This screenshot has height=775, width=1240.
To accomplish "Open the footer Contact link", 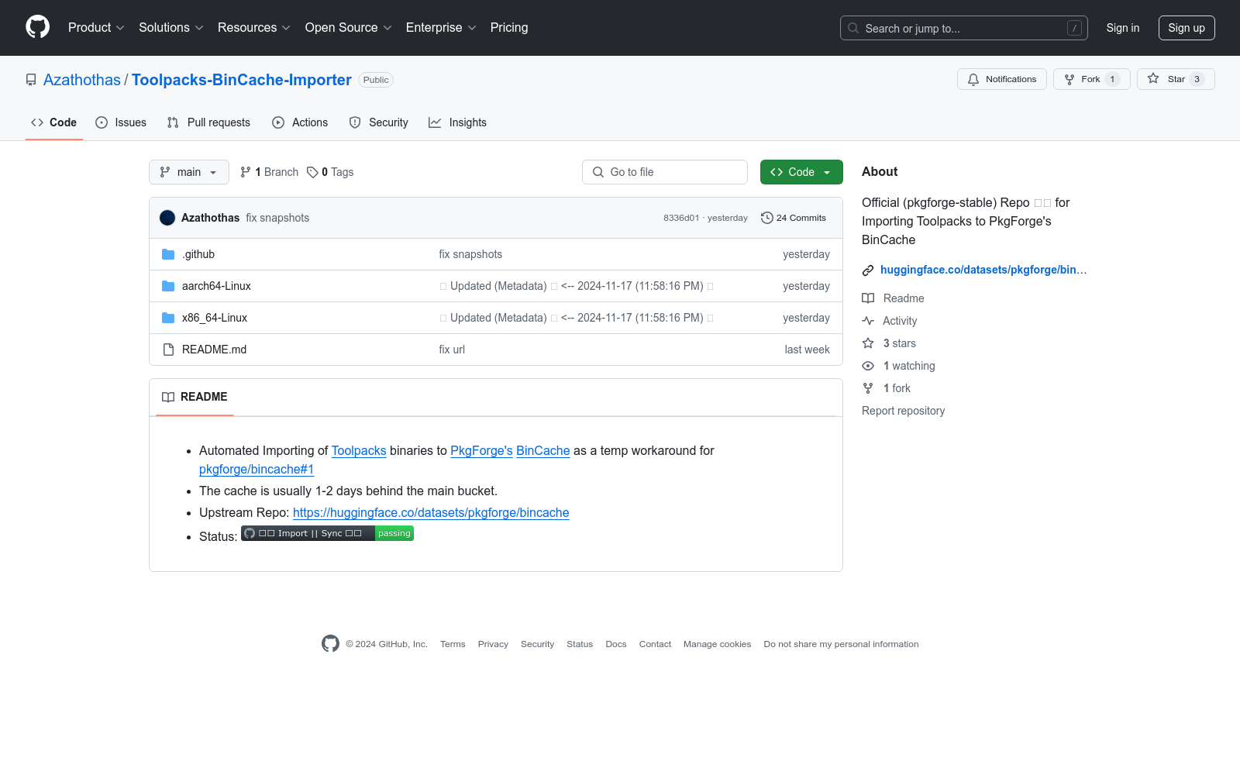I will click(x=655, y=644).
